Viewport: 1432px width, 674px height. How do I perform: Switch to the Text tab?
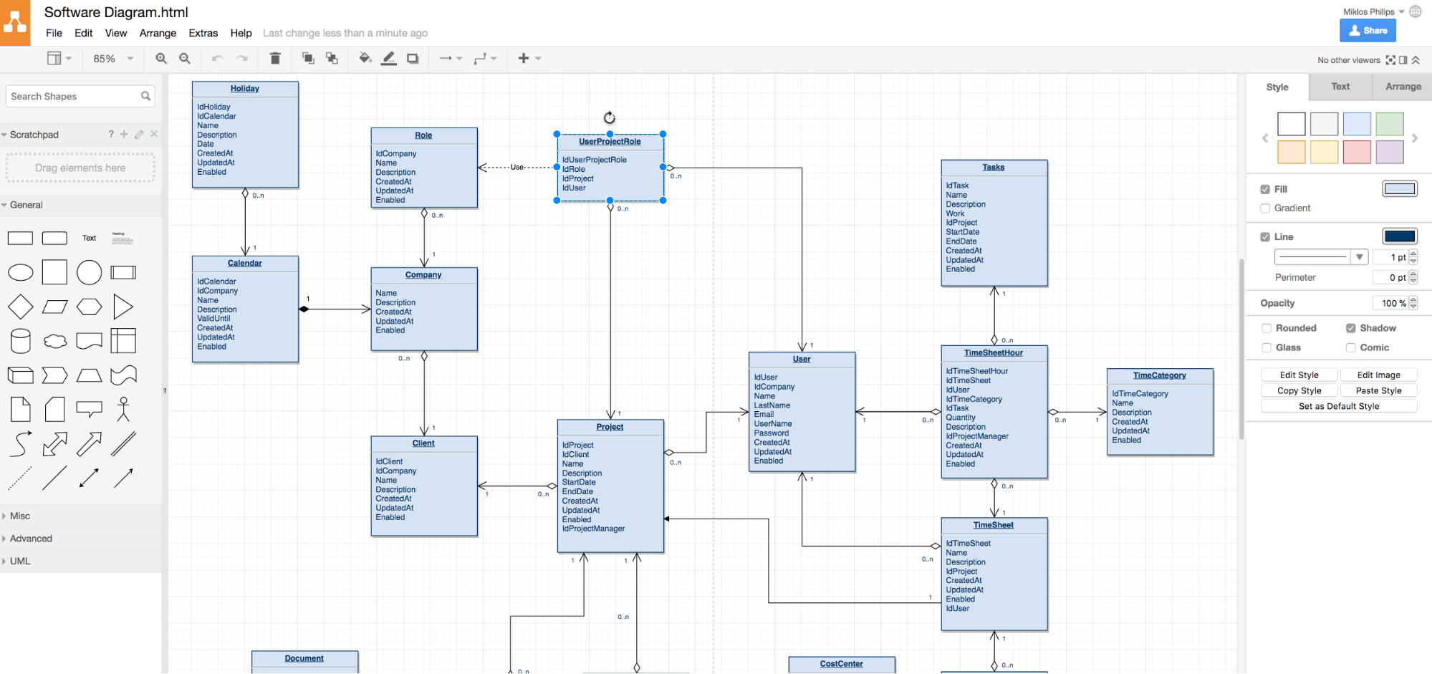coord(1340,87)
